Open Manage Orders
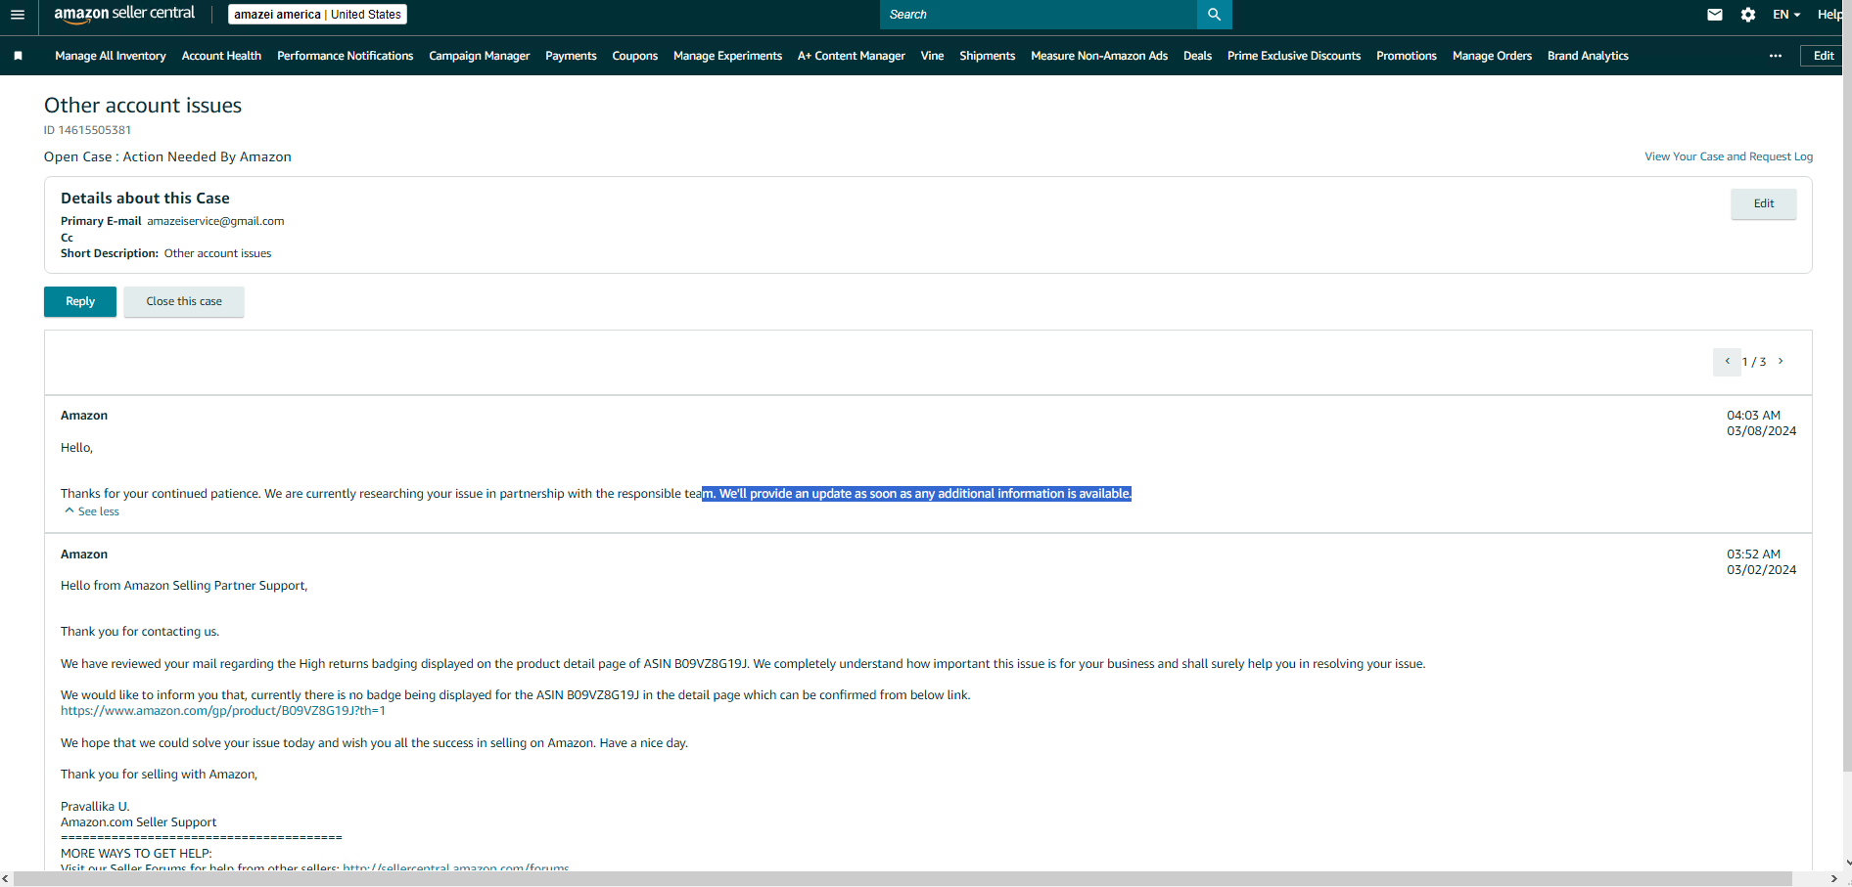The width and height of the screenshot is (1852, 887). (1492, 56)
